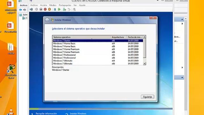Sort by Arquitectura column header
The width and height of the screenshot is (204, 115).
click(x=119, y=37)
